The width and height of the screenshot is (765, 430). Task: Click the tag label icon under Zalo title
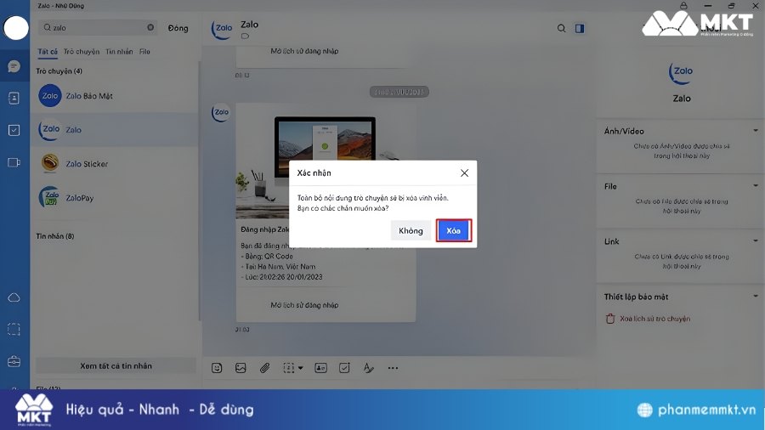(245, 37)
